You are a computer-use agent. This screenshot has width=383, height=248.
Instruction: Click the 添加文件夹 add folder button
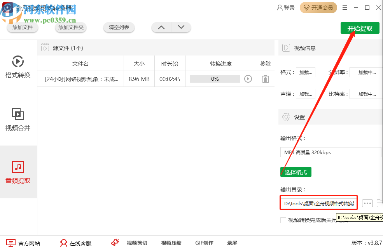tap(71, 27)
